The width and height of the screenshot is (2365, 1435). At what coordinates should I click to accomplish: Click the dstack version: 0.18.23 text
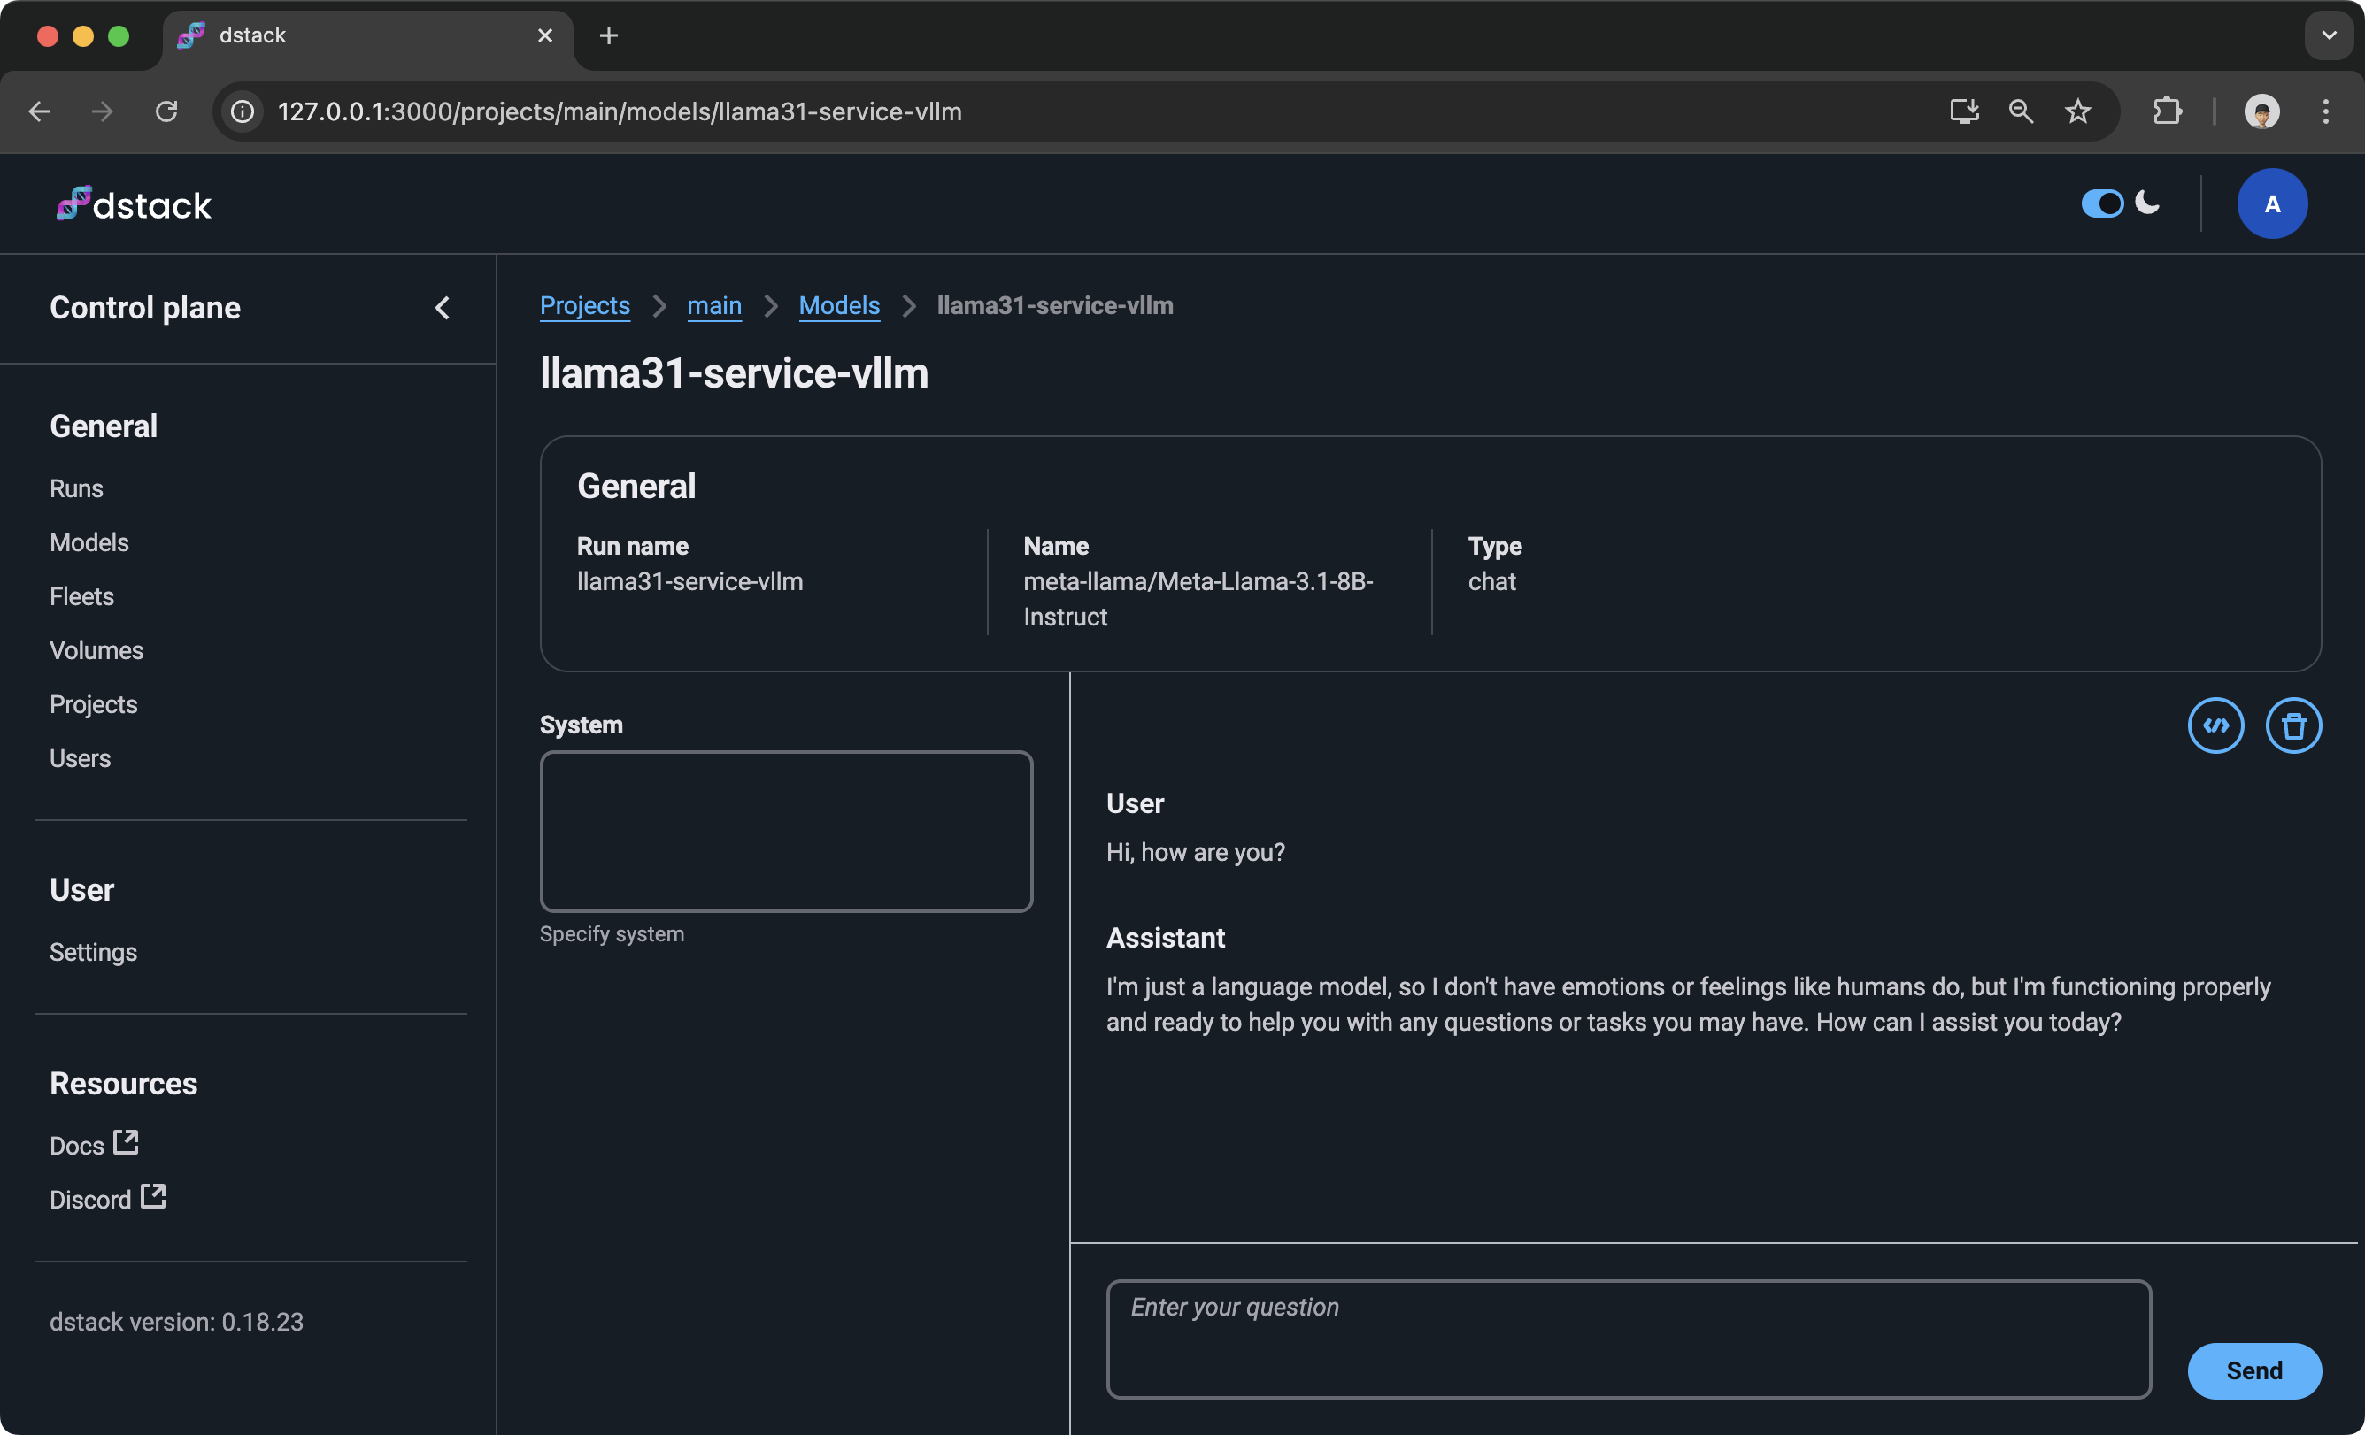click(177, 1321)
